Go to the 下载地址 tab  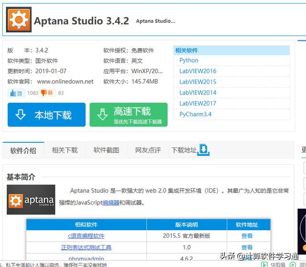184,150
